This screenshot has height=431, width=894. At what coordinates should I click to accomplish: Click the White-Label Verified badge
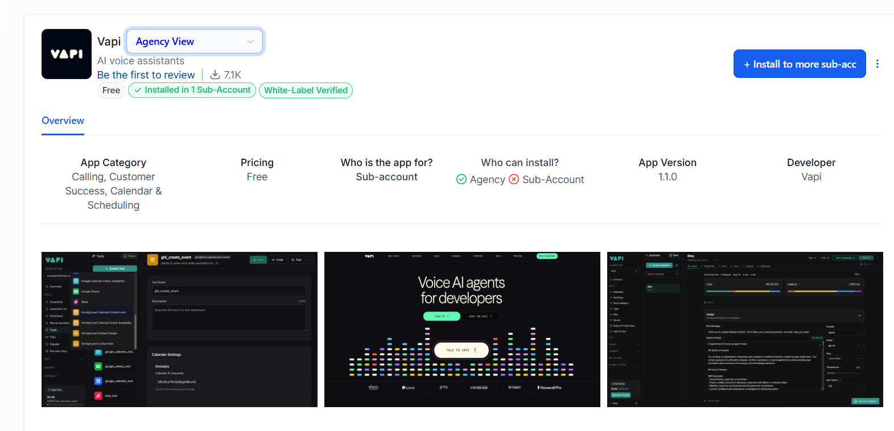pyautogui.click(x=306, y=90)
